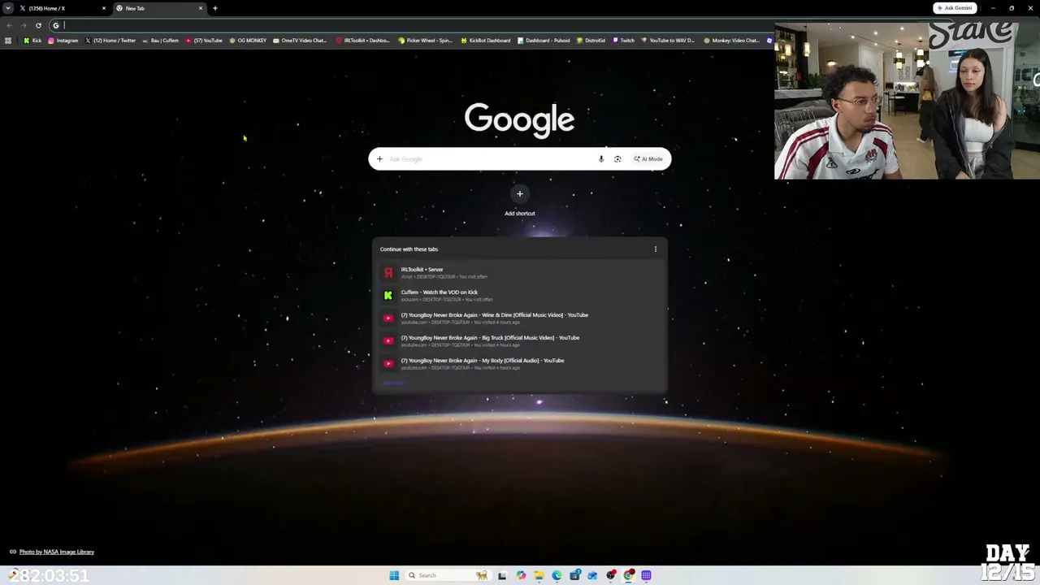This screenshot has height=585, width=1040.
Task: Close the Home / X browser tab
Action: 104,8
